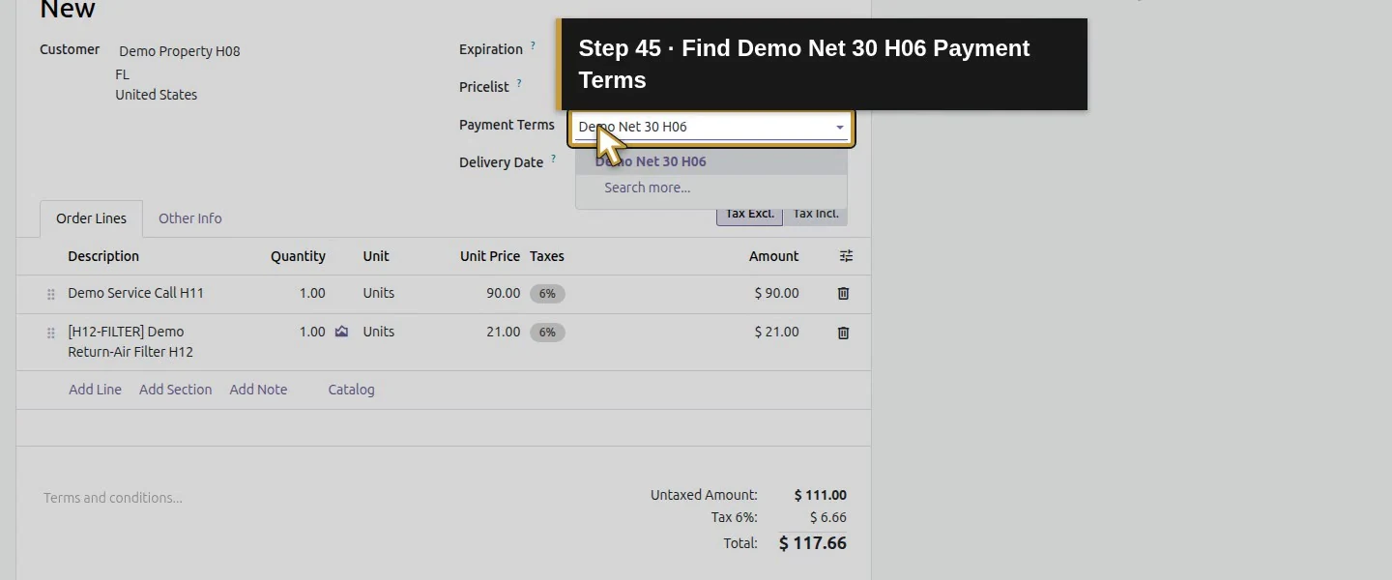The image size is (1392, 580).
Task: Click the Total $ 117.66 value
Action: (813, 543)
